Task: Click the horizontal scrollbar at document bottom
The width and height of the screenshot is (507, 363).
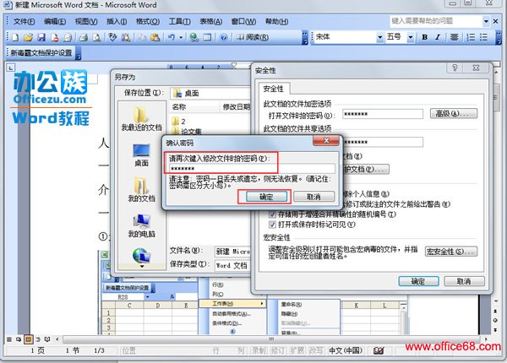Action: pos(271,339)
